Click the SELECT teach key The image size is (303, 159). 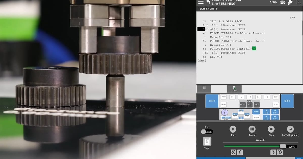click(243, 104)
